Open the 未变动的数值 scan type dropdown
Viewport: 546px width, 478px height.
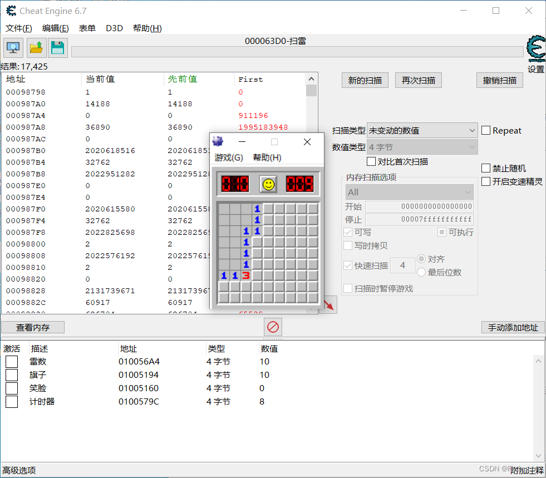pos(470,130)
